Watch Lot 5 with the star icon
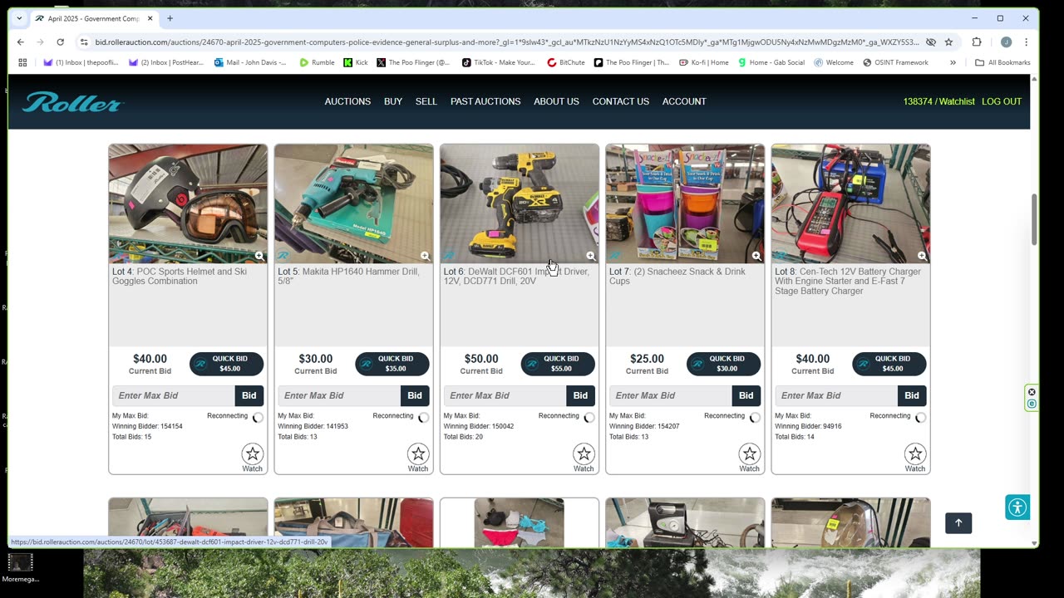Image resolution: width=1064 pixels, height=598 pixels. pos(418,453)
